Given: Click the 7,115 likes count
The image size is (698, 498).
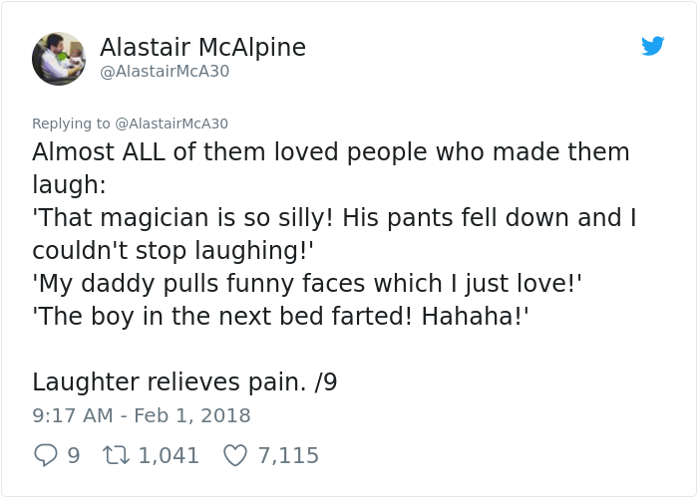Looking at the screenshot, I should pos(288,455).
